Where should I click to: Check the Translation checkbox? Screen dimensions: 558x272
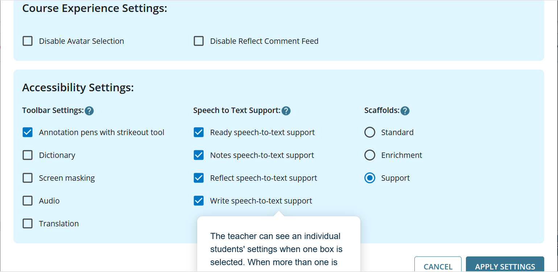[x=28, y=223]
